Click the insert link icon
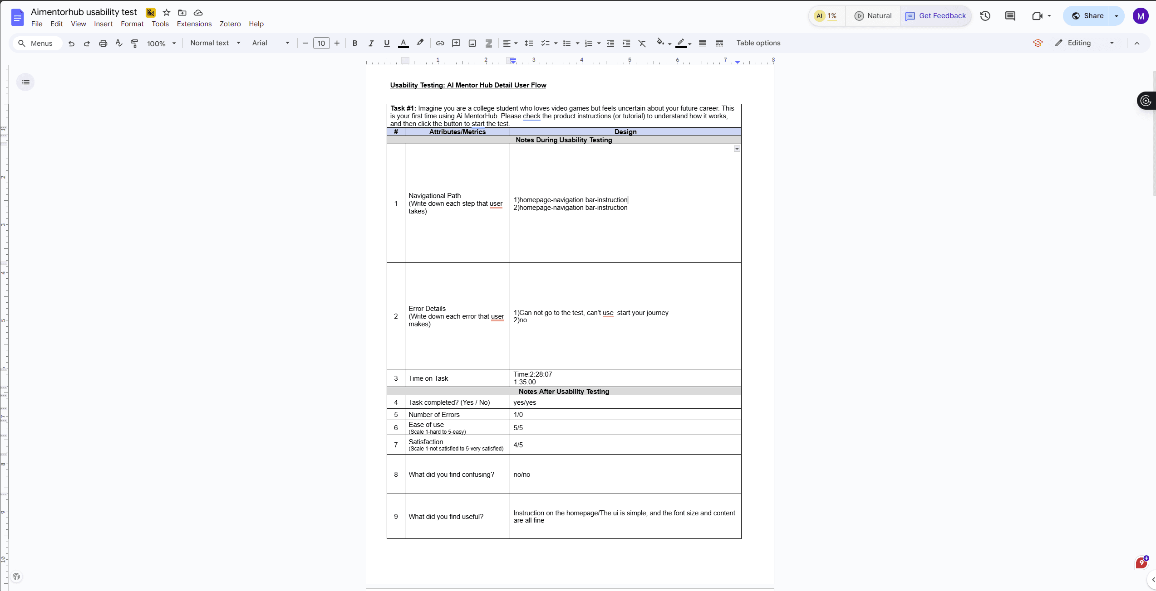 (x=440, y=43)
